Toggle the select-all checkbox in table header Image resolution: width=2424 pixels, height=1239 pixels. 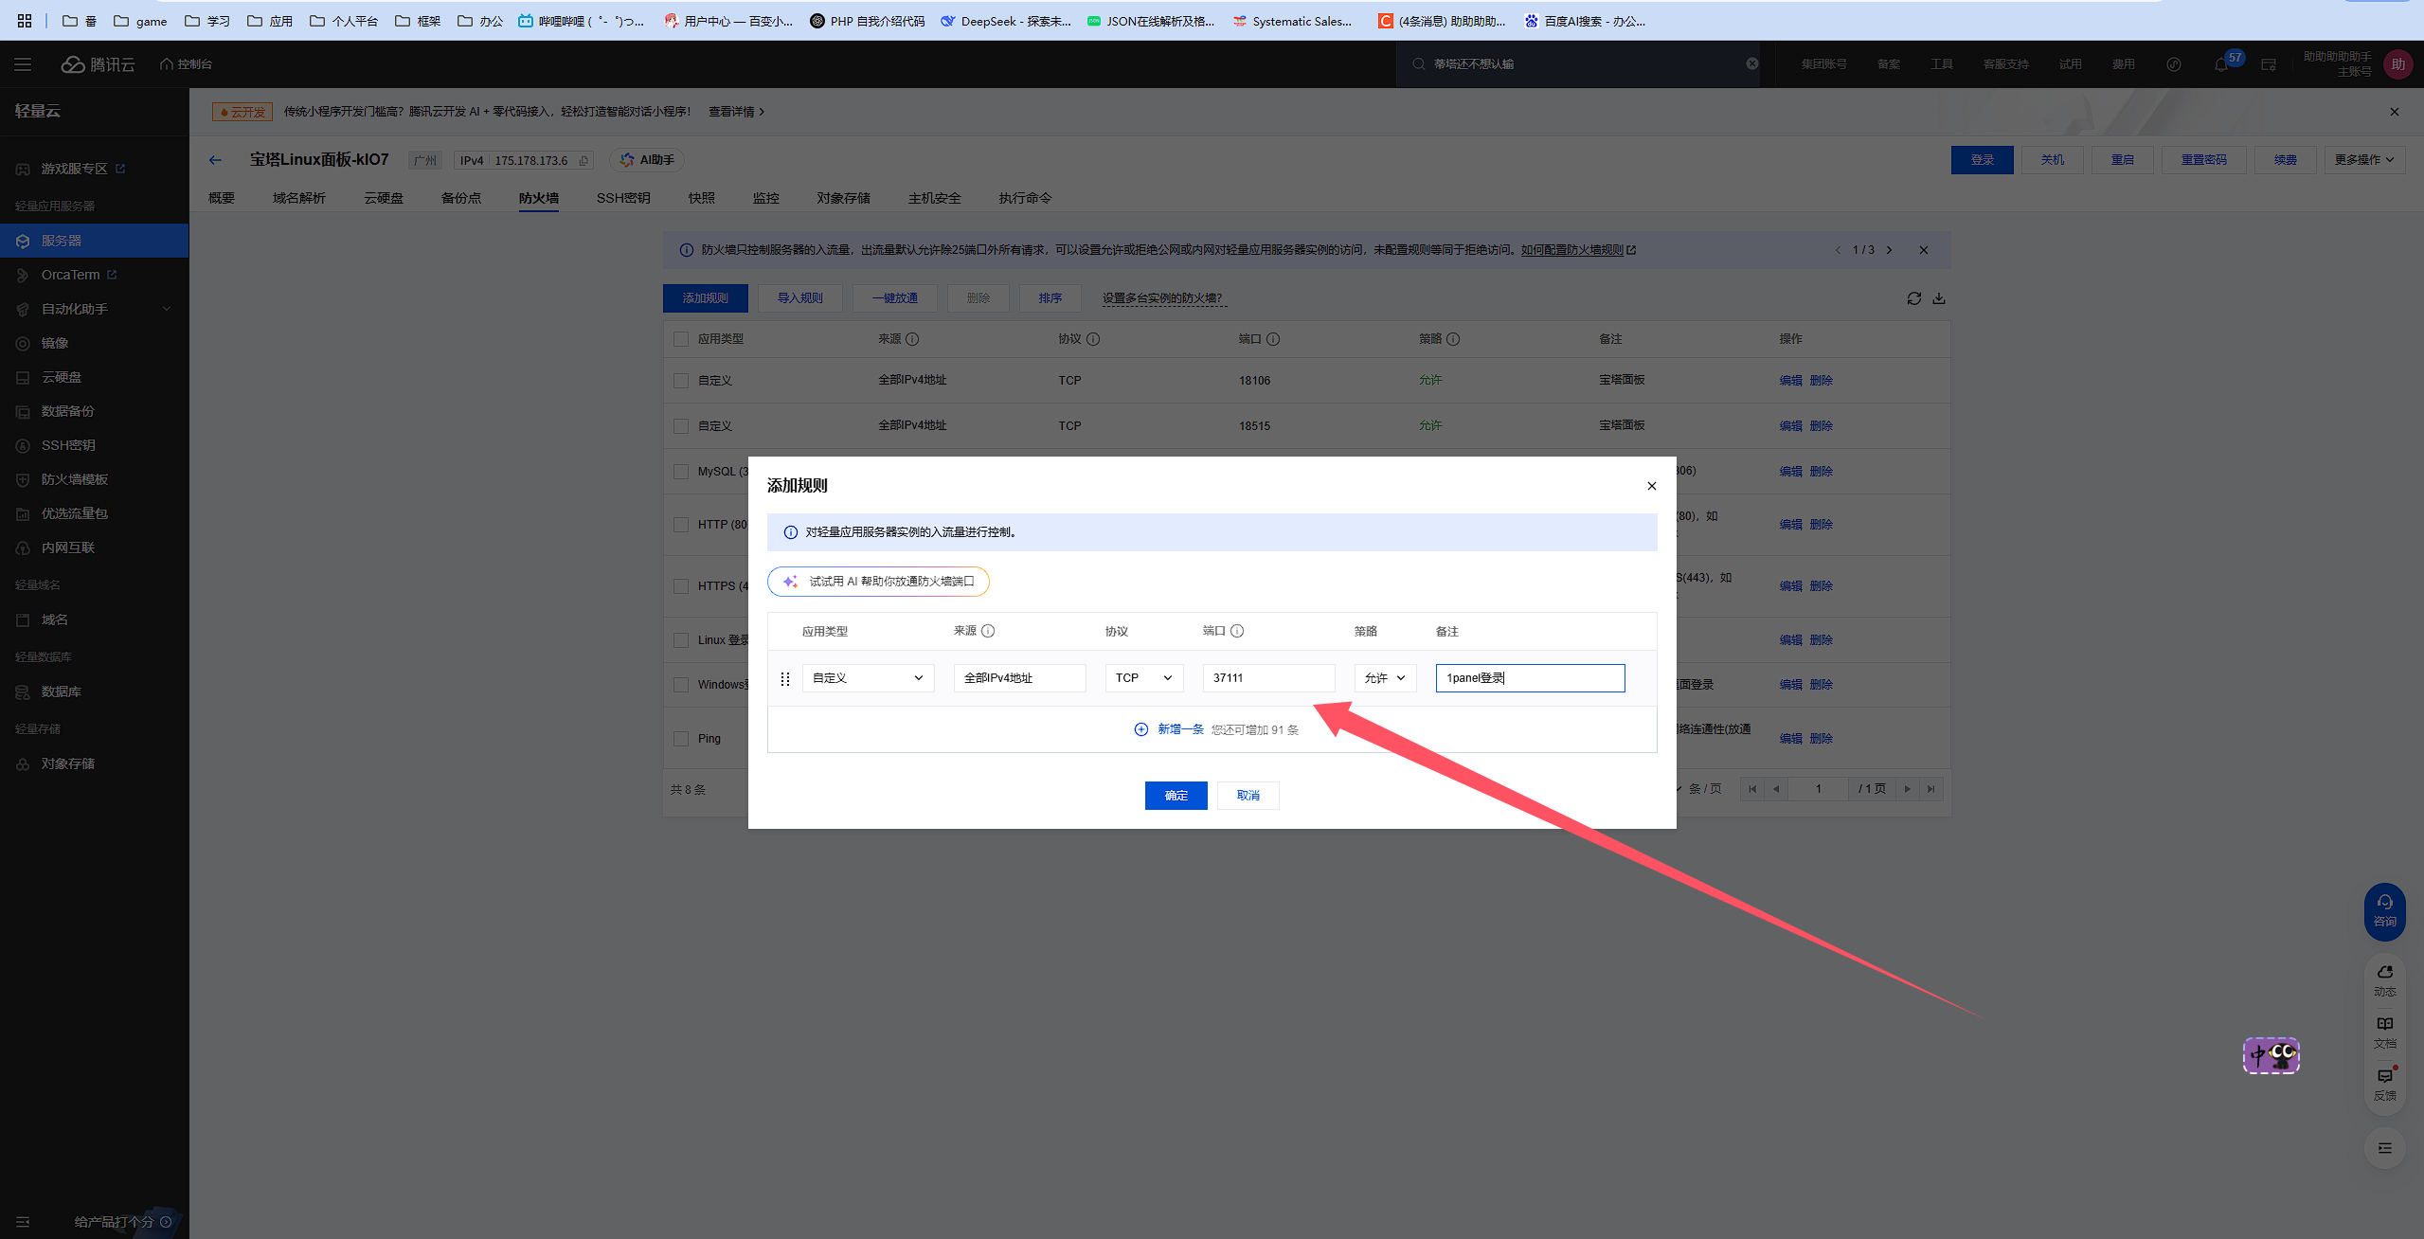coord(680,339)
